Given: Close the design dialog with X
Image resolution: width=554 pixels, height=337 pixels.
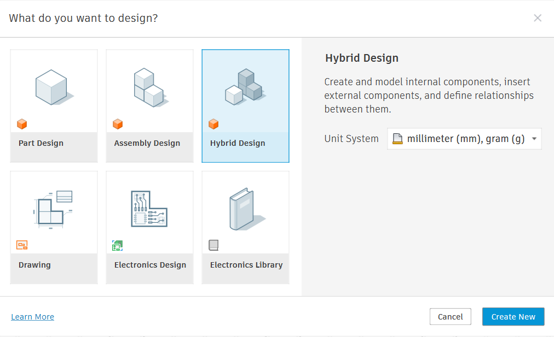Looking at the screenshot, I should pos(538,18).
